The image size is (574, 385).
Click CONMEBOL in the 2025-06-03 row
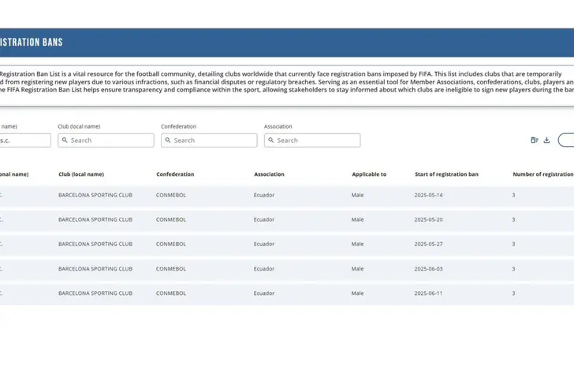[x=171, y=269]
